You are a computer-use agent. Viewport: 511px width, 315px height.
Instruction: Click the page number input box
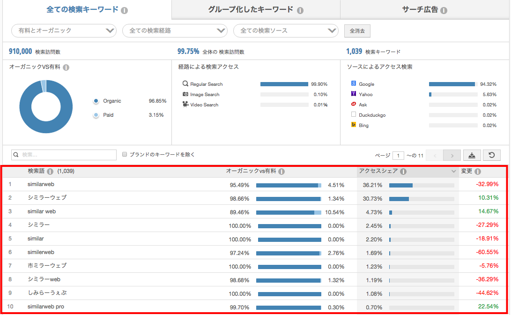[x=398, y=156]
